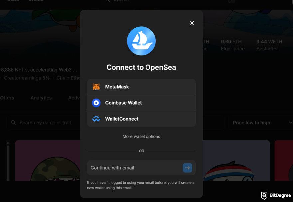Open More wallet options
The image size is (293, 202).
[x=141, y=137]
